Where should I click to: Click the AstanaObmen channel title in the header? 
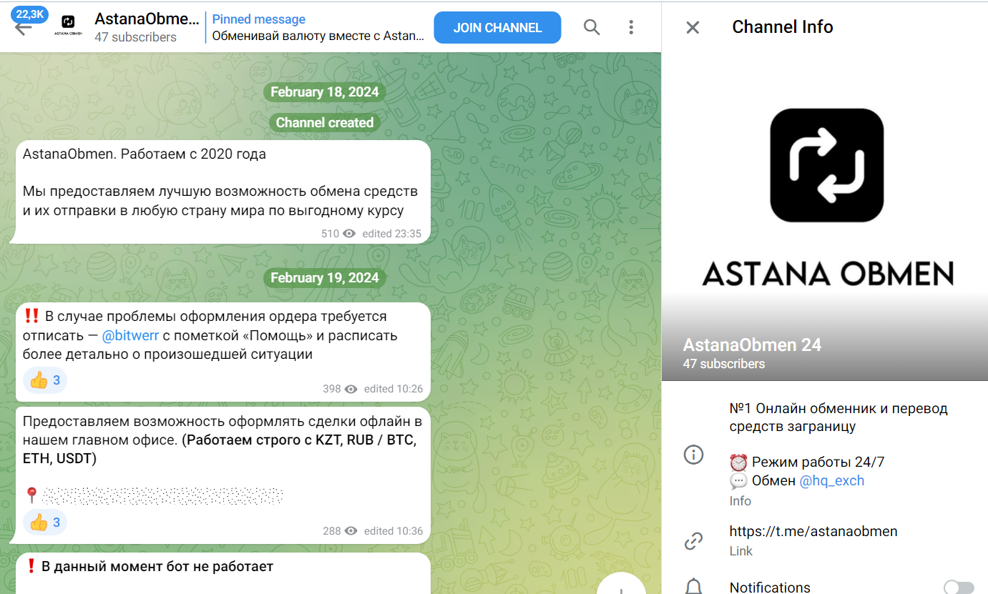pos(147,19)
